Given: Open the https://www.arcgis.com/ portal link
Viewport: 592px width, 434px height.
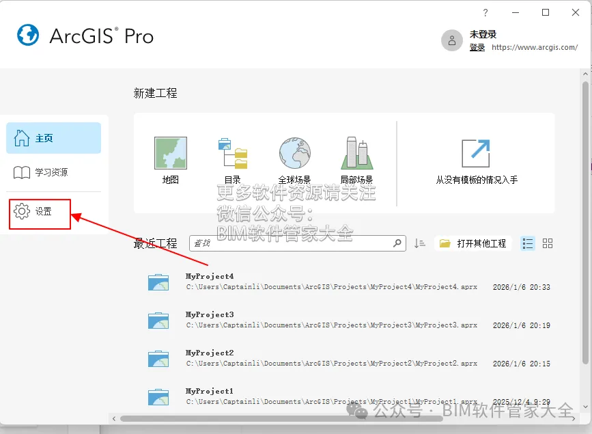Looking at the screenshot, I should pos(535,47).
